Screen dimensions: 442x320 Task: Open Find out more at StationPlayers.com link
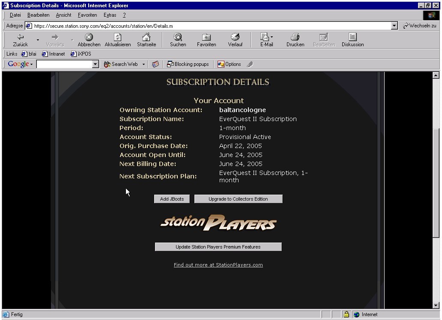[218, 265]
